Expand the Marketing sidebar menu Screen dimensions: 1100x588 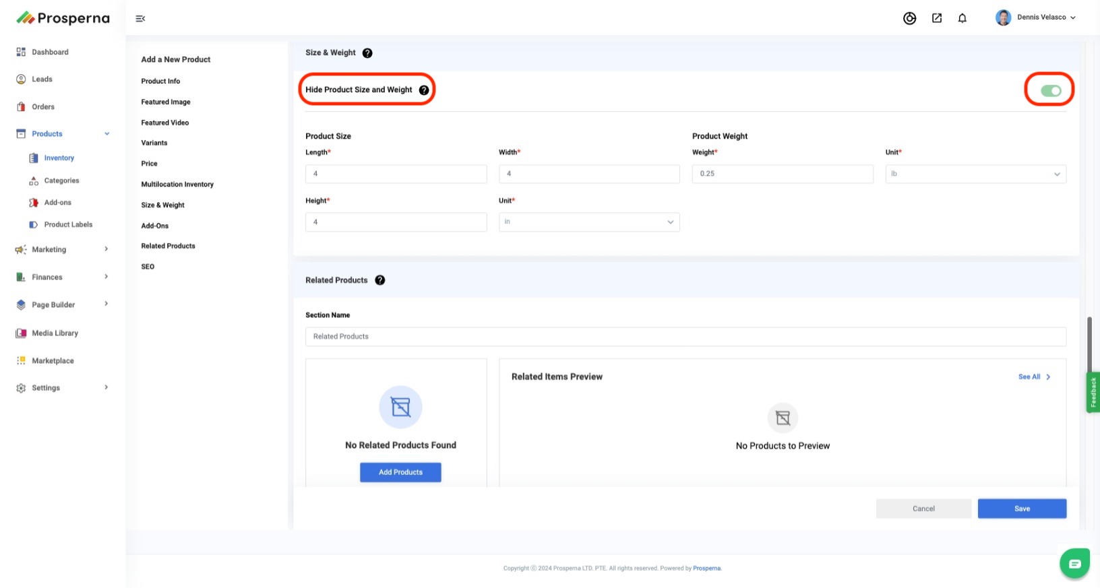pos(62,249)
